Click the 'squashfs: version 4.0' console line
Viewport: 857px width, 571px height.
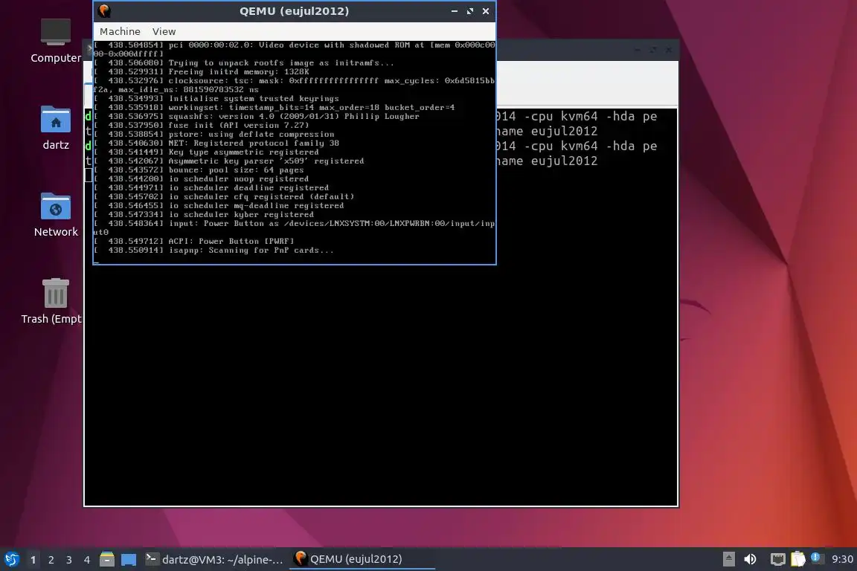[257, 117]
